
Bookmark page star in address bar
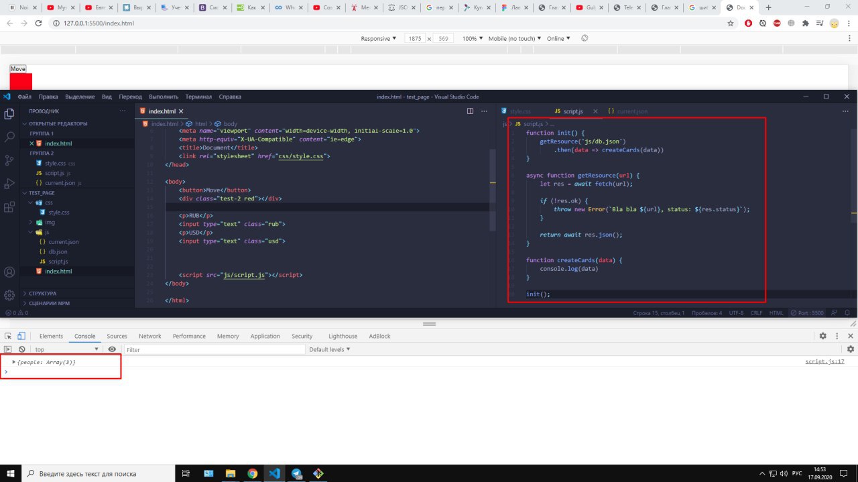[730, 23]
